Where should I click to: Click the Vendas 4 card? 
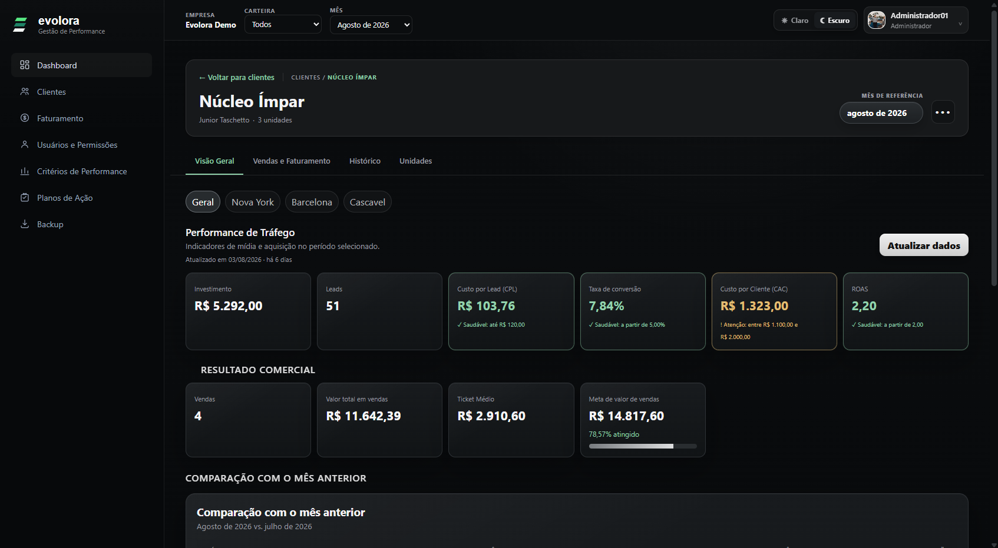pyautogui.click(x=248, y=420)
